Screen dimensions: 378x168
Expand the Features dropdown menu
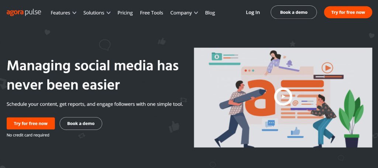63,13
